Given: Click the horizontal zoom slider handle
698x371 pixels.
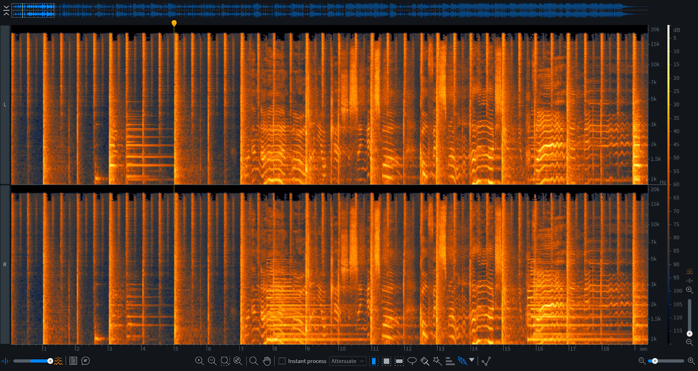Looking at the screenshot, I should tap(655, 361).
